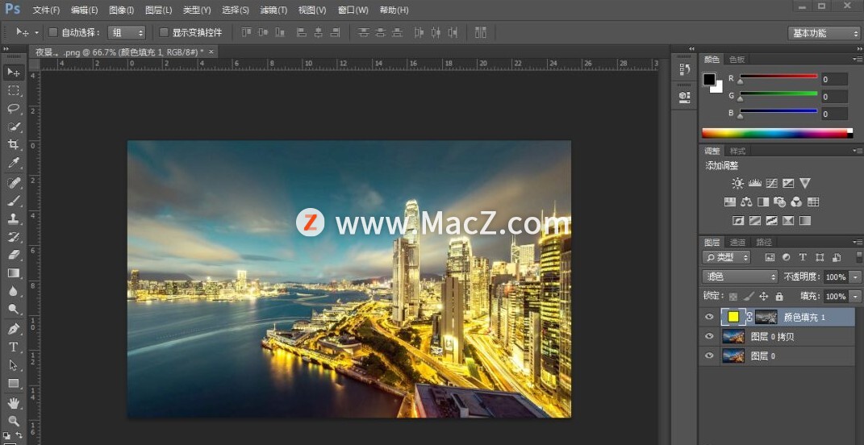Toggle lock all padlock icon

[779, 297]
